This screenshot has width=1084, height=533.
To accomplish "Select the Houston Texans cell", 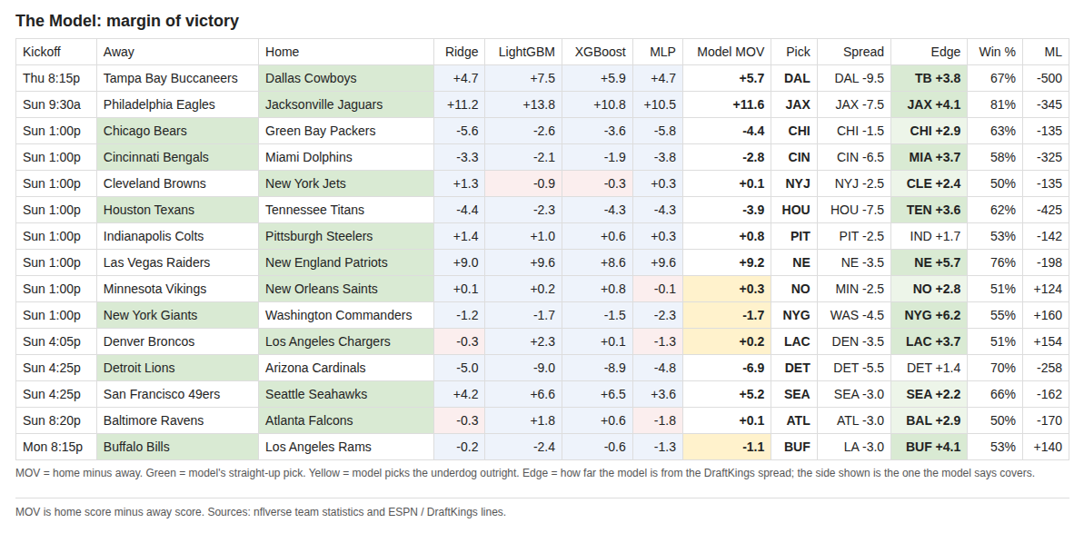I will tap(178, 209).
